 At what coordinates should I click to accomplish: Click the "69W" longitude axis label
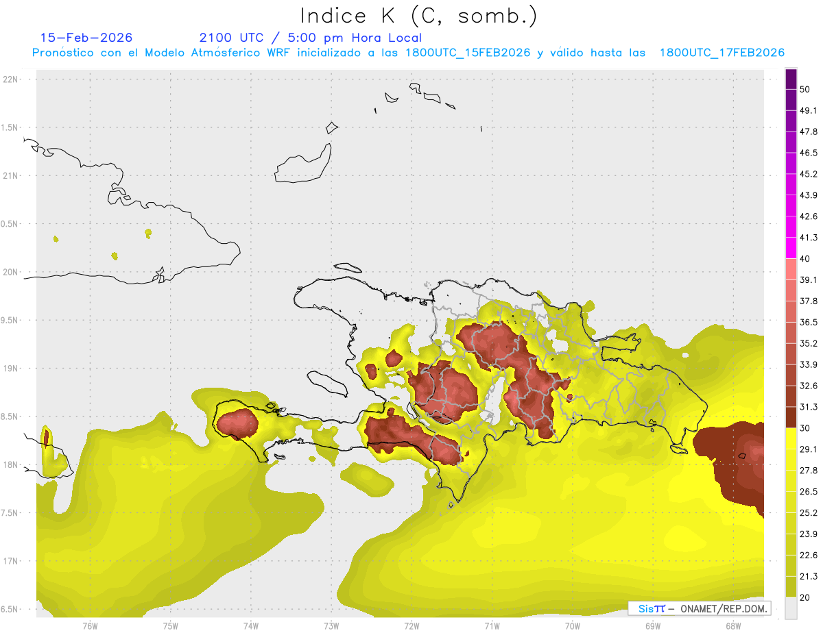click(653, 626)
